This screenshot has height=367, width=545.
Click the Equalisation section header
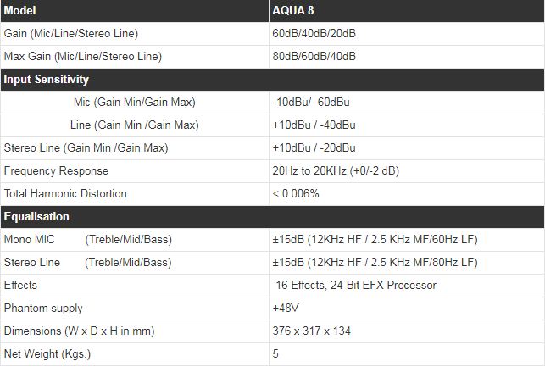tap(37, 217)
